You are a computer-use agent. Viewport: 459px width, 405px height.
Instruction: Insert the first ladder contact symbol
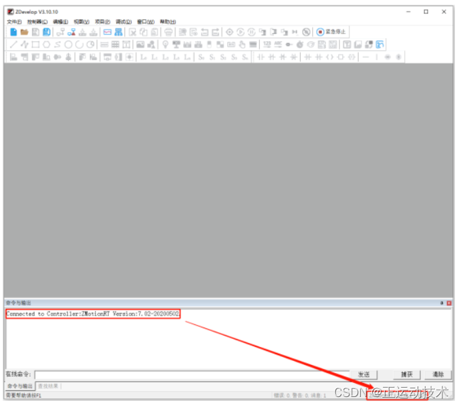tap(261, 57)
